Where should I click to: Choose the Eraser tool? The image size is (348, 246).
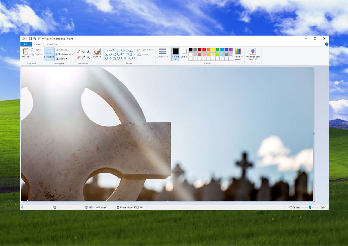(x=79, y=57)
